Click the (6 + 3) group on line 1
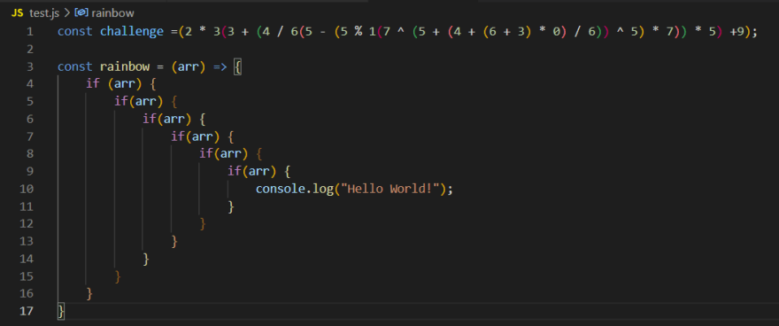The image size is (779, 326). click(x=506, y=32)
